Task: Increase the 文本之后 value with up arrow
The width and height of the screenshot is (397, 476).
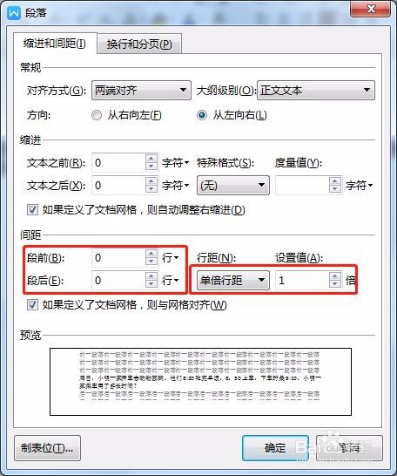Action: tap(151, 181)
